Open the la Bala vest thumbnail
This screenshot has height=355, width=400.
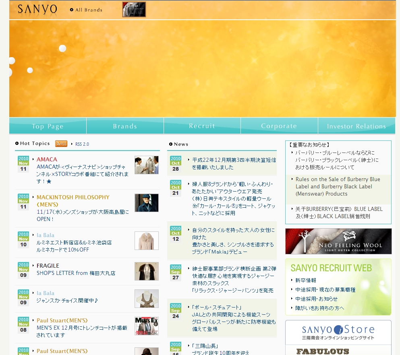point(147,298)
